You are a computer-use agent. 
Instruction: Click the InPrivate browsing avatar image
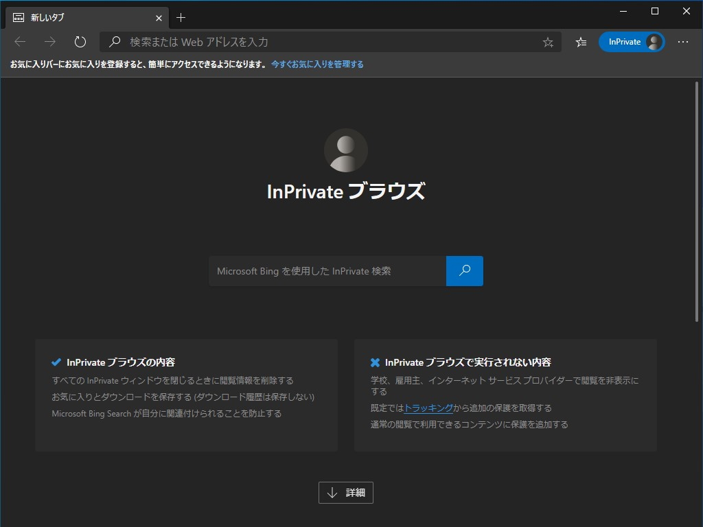(x=345, y=150)
